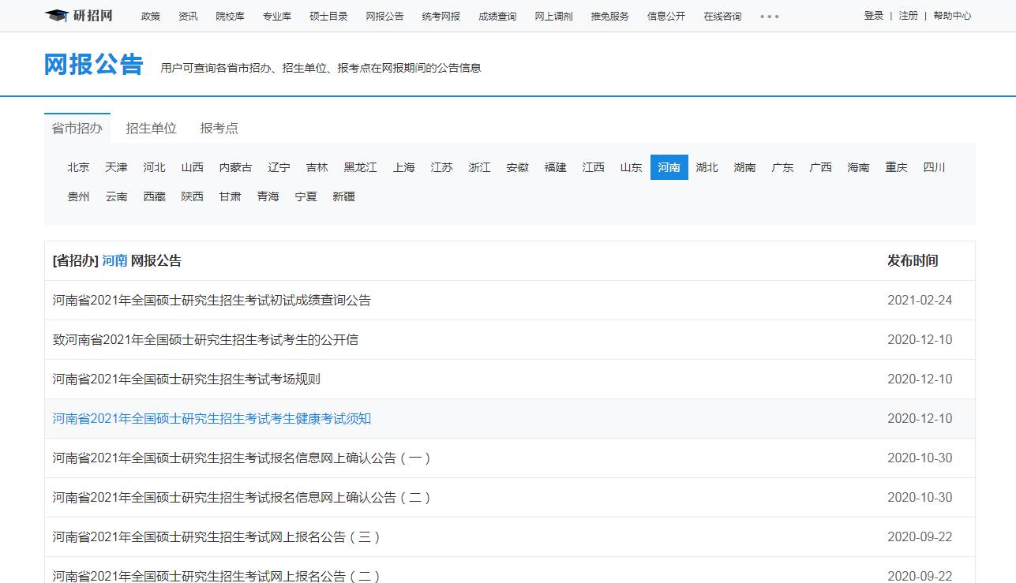
Task: Open 初试成绩查询公告 announcement
Action: pos(212,301)
